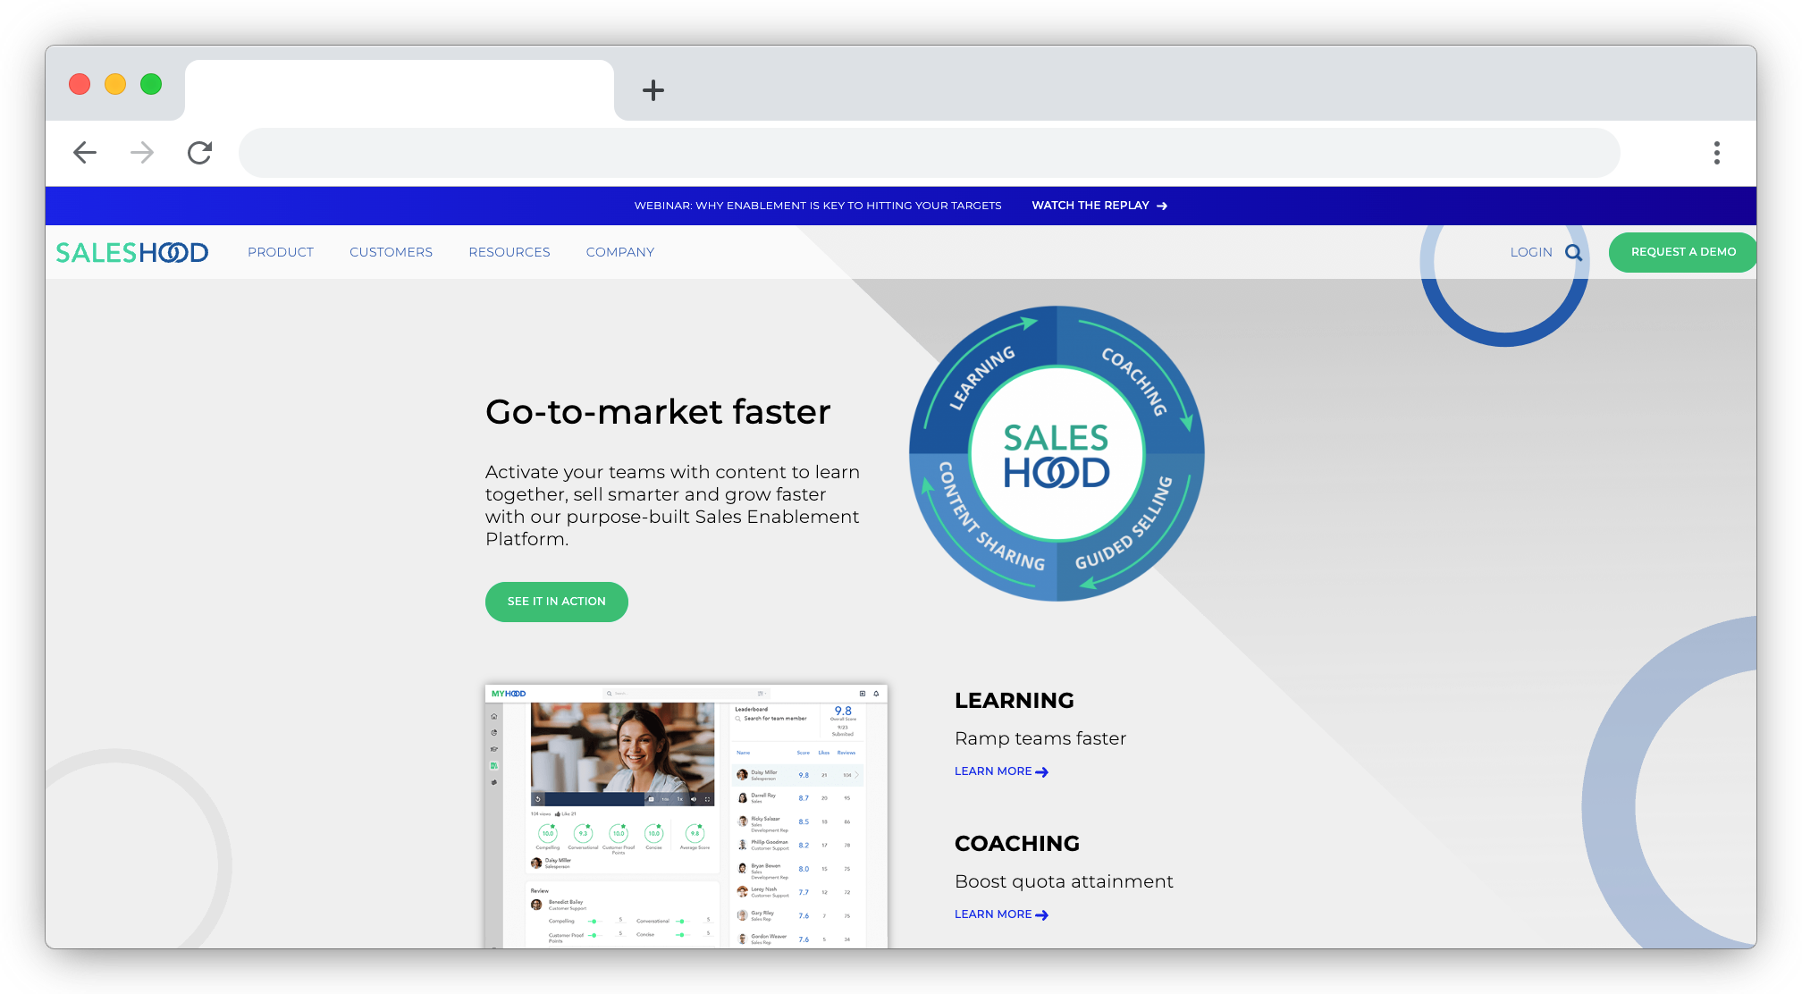Click the Boost quota attainment text
1802x994 pixels.
click(x=1064, y=881)
